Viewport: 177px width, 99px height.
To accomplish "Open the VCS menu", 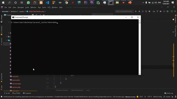I will (x=49, y=7).
